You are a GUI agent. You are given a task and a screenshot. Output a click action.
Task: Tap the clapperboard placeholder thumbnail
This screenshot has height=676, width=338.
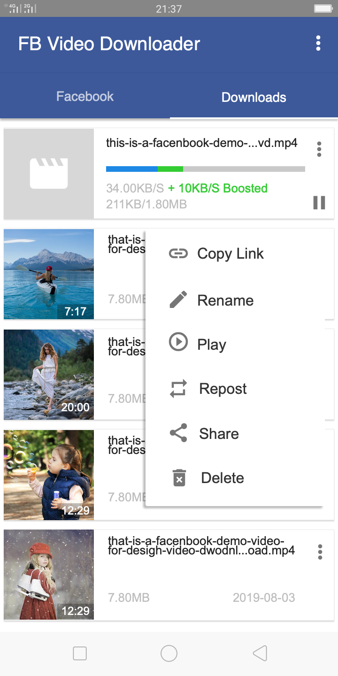pos(49,174)
